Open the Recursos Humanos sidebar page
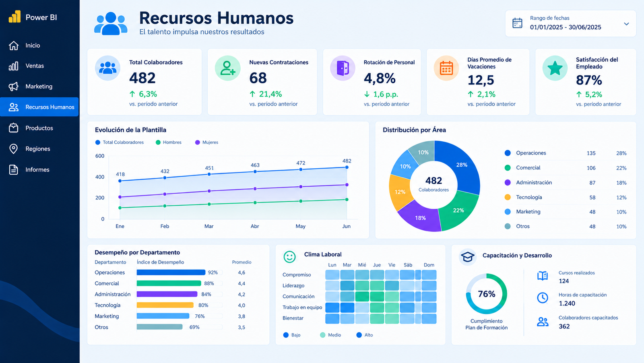The width and height of the screenshot is (644, 363). (39, 107)
